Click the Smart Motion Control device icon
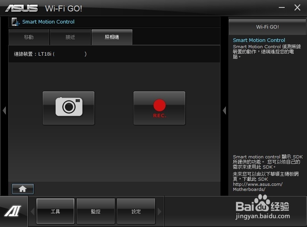The height and width of the screenshot is (227, 307). (16, 22)
